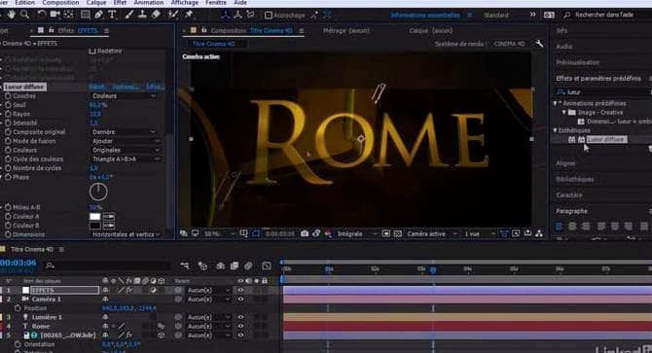Viewport: 652px width, 353px height.
Task: Open the composition flowchart icon in viewer
Action: pos(539,233)
